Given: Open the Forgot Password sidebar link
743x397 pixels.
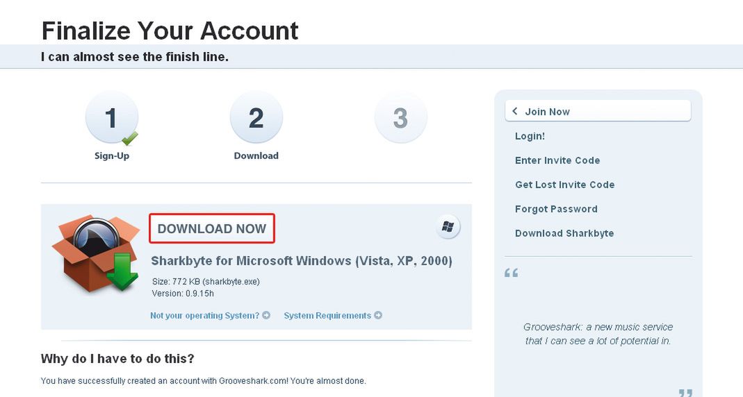Looking at the screenshot, I should point(556,209).
